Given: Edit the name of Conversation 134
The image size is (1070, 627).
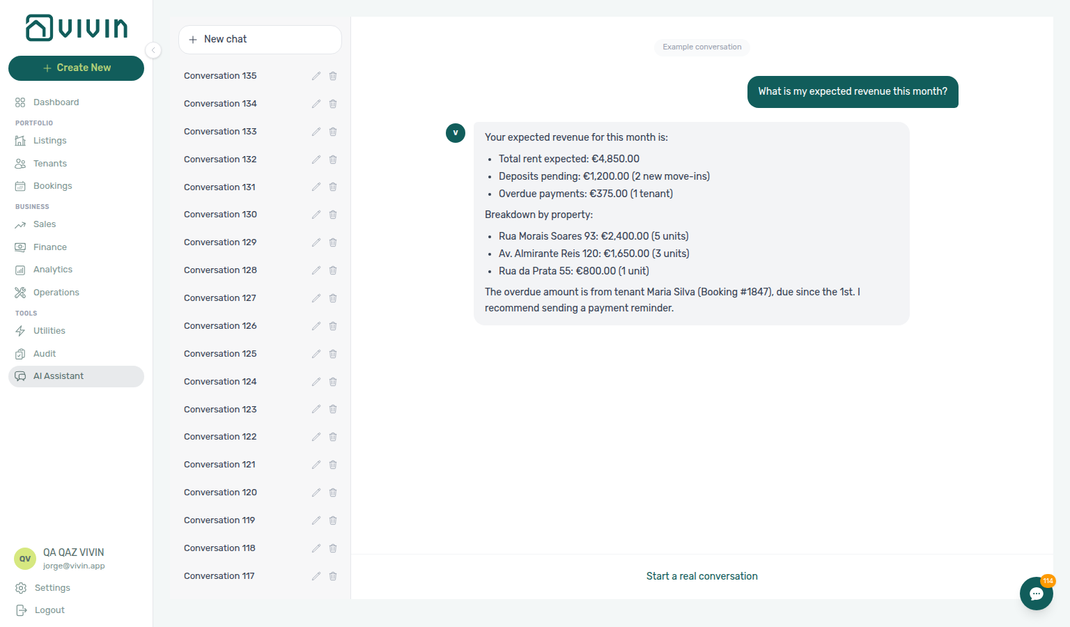Looking at the screenshot, I should click(x=316, y=104).
